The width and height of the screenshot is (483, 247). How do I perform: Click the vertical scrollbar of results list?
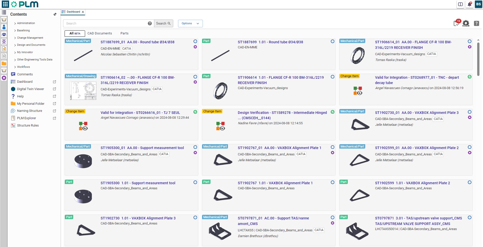(478, 59)
